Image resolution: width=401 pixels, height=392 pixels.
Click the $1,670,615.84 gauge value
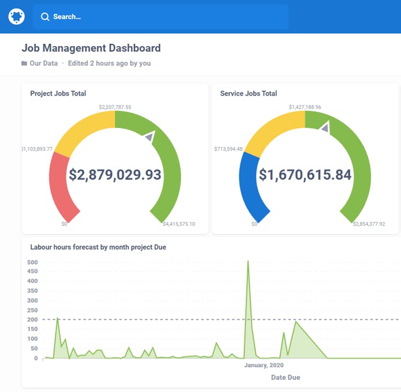(305, 175)
